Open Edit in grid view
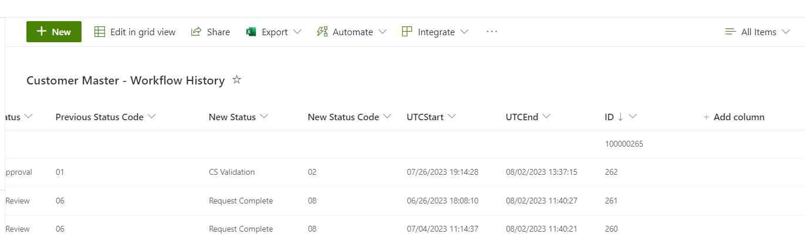 (135, 32)
